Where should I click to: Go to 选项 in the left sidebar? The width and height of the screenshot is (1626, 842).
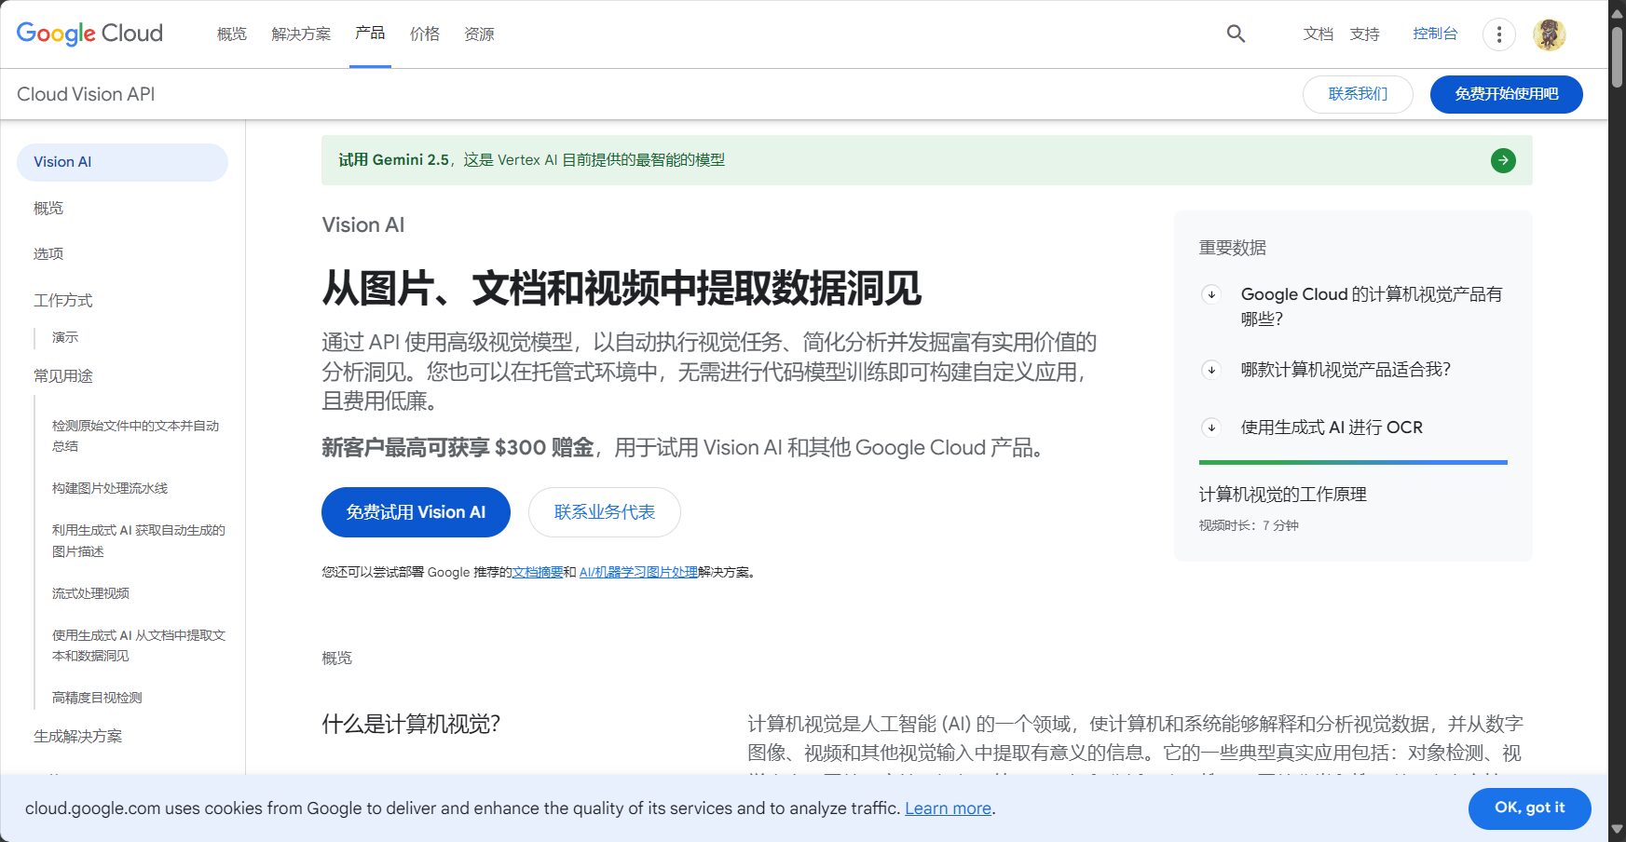click(48, 253)
